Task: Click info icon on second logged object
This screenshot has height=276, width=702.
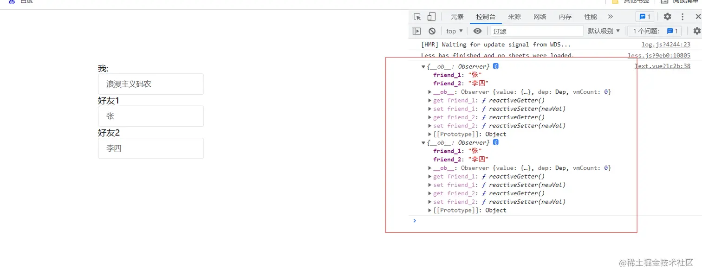Action: tap(496, 142)
